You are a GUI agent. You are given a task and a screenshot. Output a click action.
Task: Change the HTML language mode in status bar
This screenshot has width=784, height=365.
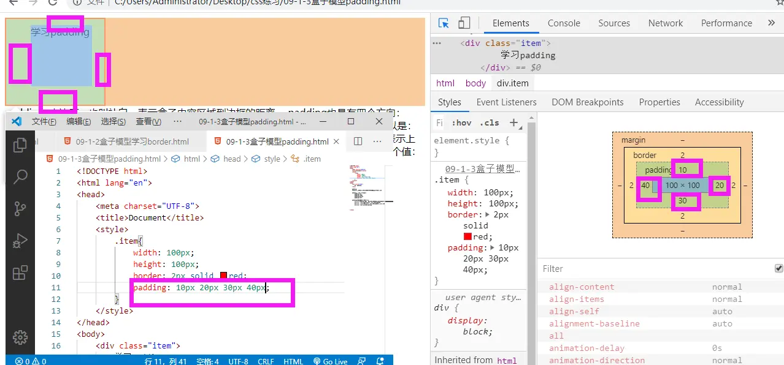[x=293, y=361]
